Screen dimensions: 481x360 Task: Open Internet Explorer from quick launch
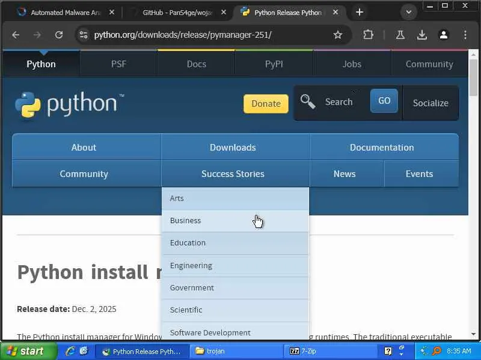(x=71, y=351)
